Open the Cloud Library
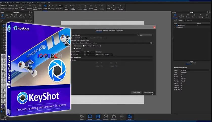212x122 pixels. pyautogui.click(x=5, y=117)
